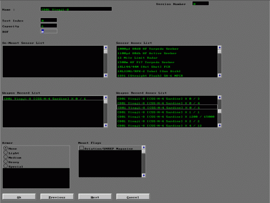Click down arrow of Mount Flags scrollbar

point(143,175)
